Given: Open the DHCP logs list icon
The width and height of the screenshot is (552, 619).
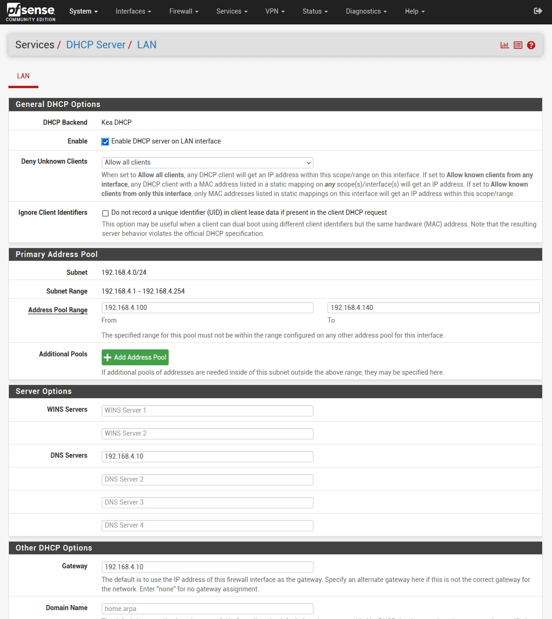Looking at the screenshot, I should 518,45.
